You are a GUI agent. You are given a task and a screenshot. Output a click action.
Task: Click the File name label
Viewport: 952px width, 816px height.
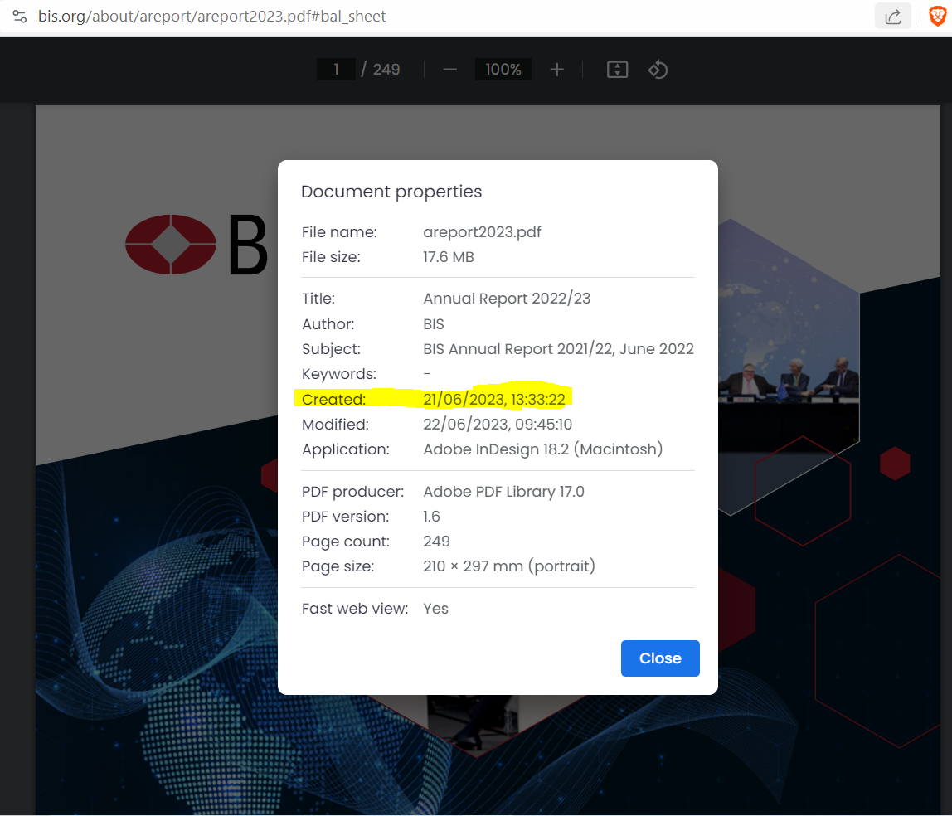click(339, 232)
